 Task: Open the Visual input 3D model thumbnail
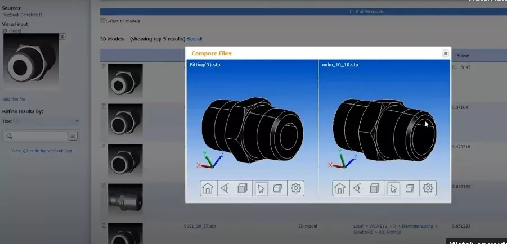pos(32,61)
